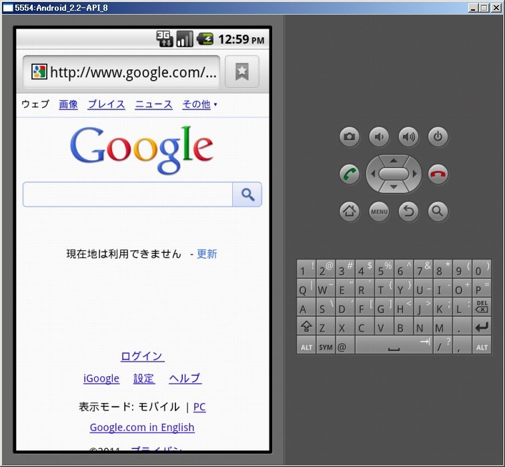Image resolution: width=505 pixels, height=467 pixels.
Task: Click the D-pad left arrow
Action: coord(373,174)
